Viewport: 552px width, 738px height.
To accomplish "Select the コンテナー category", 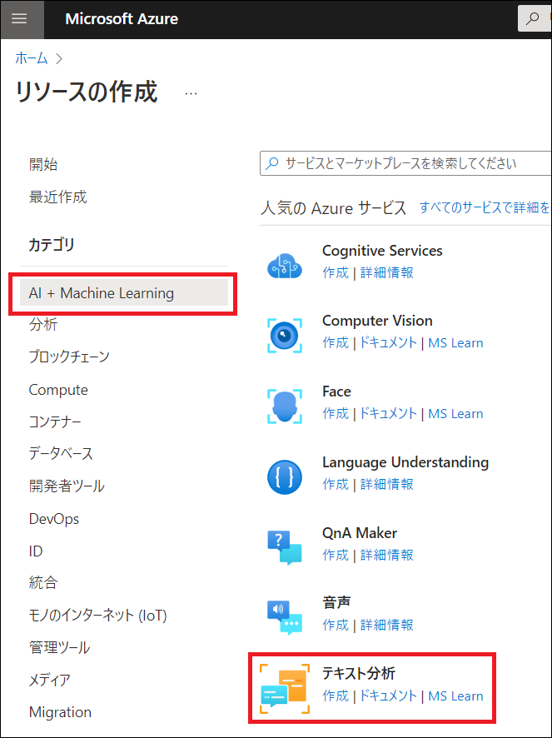I will pyautogui.click(x=55, y=421).
